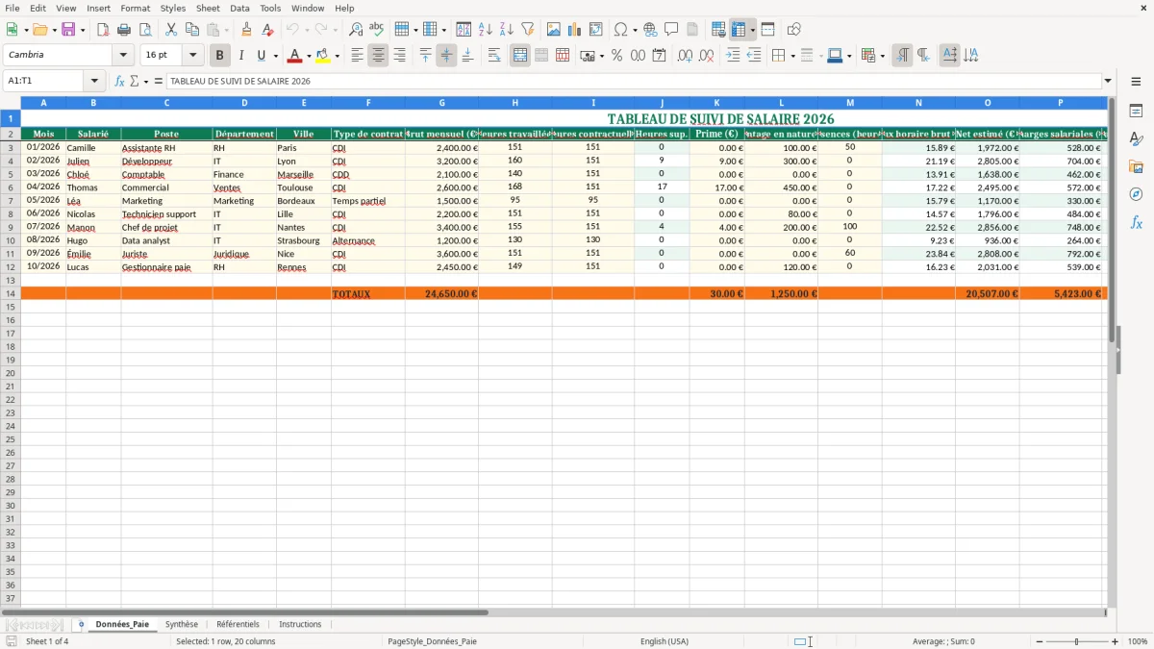Open the Format menu
This screenshot has width=1154, height=649.
[135, 8]
